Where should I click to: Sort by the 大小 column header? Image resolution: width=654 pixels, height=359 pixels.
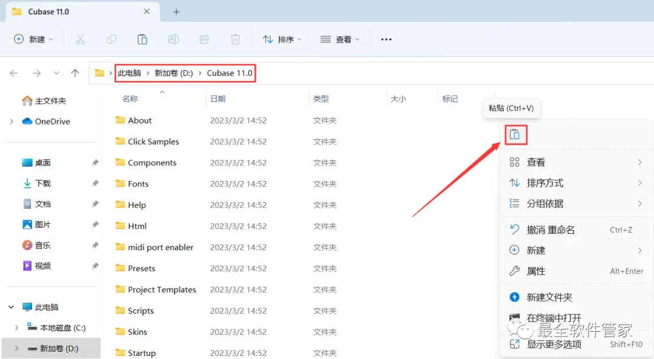(398, 99)
